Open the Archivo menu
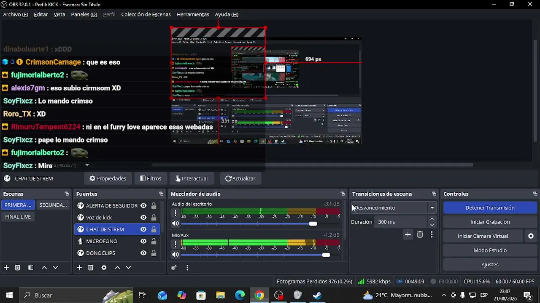The image size is (540, 303). point(16,14)
